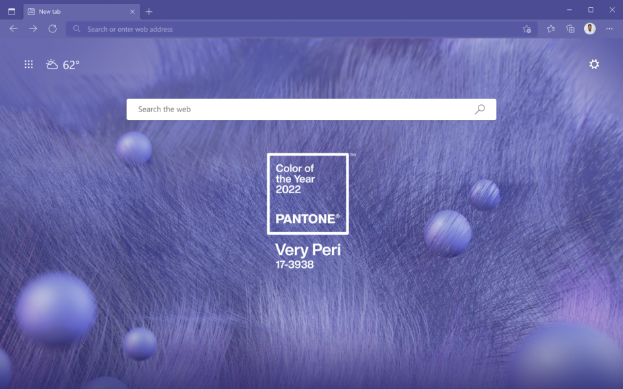Click the 62° temperature reading
Screen dimensions: 623x389
[x=71, y=64]
